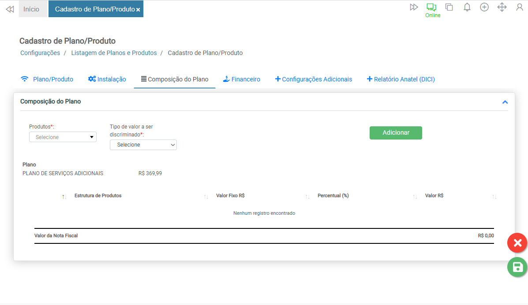This screenshot has width=528, height=305.
Task: Open Tipo de valor a ser discriminado dropdown
Action: pos(143,145)
